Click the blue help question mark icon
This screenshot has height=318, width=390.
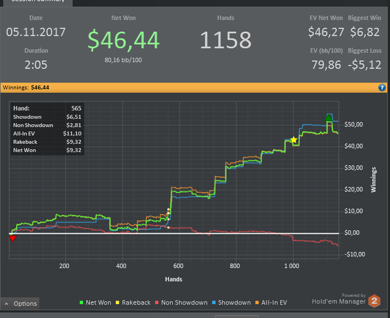pyautogui.click(x=382, y=88)
